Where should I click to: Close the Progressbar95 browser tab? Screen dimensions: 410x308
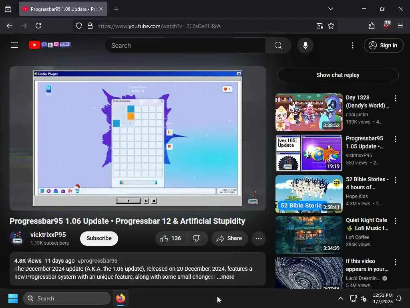tap(101, 9)
